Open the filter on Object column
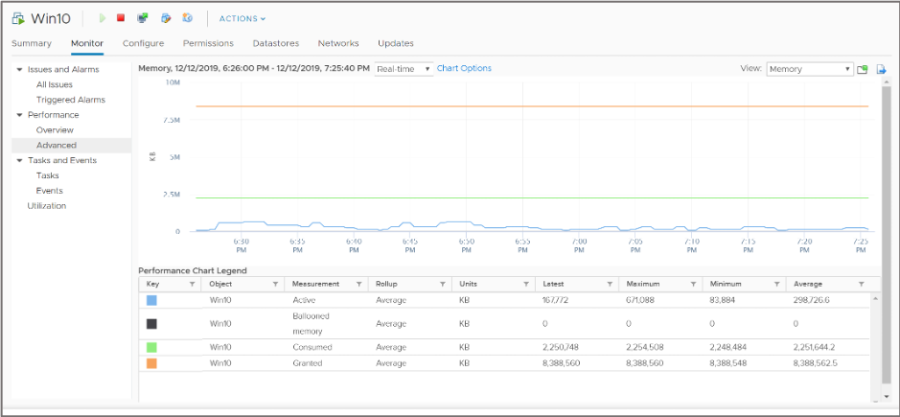The image size is (900, 417). 275,284
